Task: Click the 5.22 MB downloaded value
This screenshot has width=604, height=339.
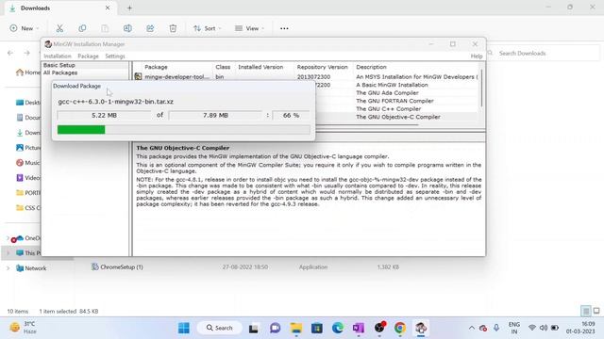Action: pyautogui.click(x=104, y=115)
